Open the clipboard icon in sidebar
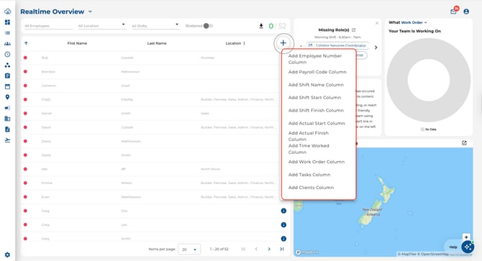 click(8, 75)
